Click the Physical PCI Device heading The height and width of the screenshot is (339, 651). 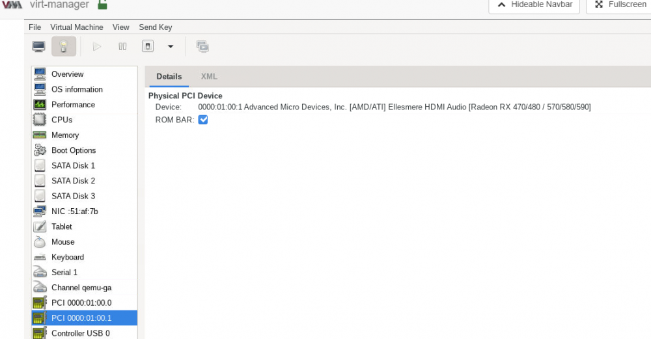click(x=185, y=96)
